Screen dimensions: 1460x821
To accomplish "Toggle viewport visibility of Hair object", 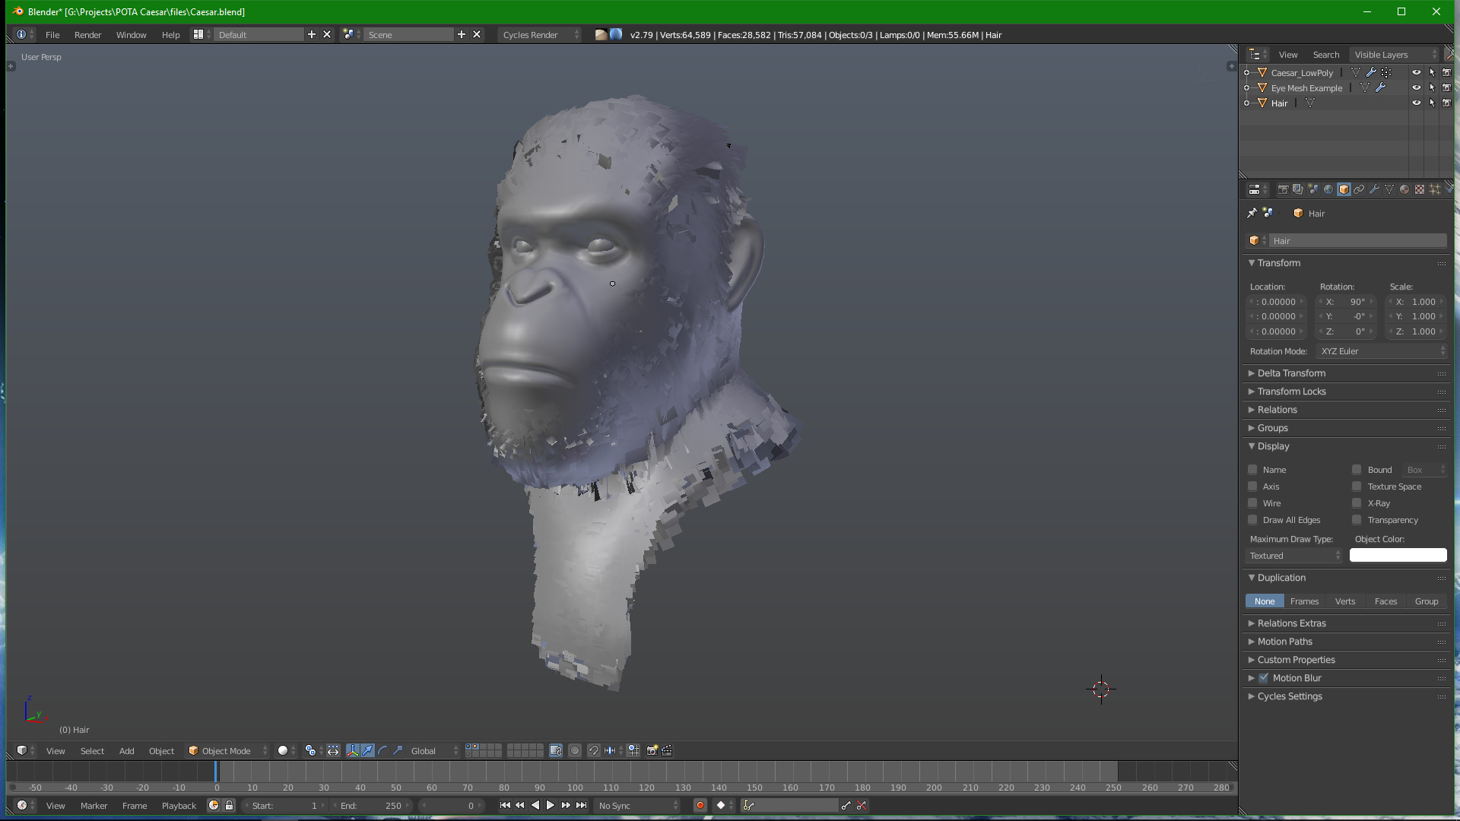I will coord(1416,103).
